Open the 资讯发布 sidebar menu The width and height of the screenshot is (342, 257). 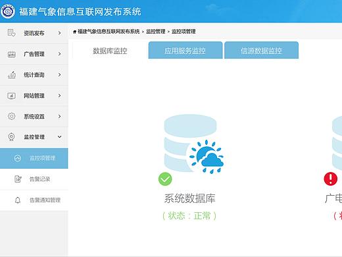point(34,33)
